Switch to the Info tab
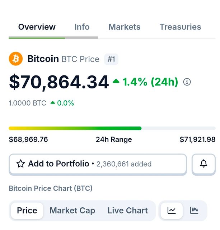 coord(82,27)
